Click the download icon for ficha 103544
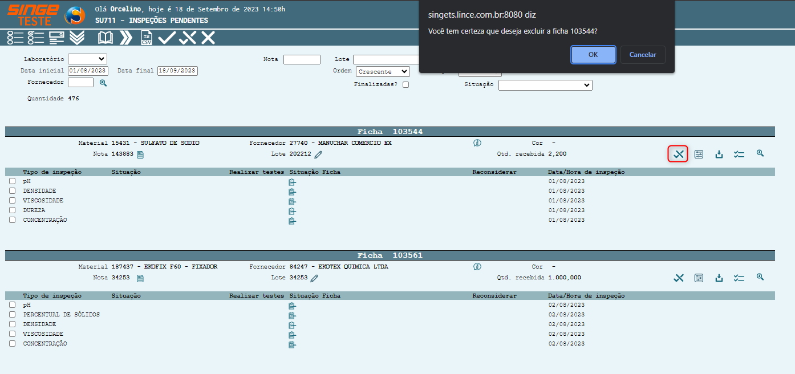Screen dimensions: 795x374 719,154
